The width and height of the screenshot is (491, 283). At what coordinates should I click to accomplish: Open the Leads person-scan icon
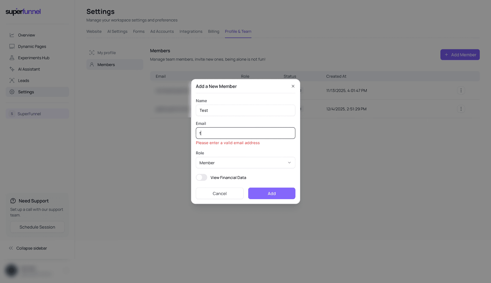[12, 81]
